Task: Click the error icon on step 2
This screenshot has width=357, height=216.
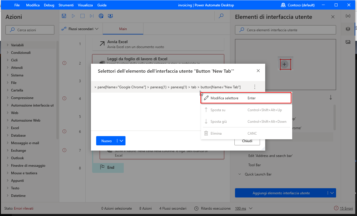Action: [x=64, y=63]
